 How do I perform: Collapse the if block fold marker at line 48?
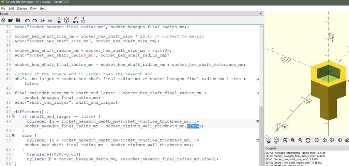13,117
